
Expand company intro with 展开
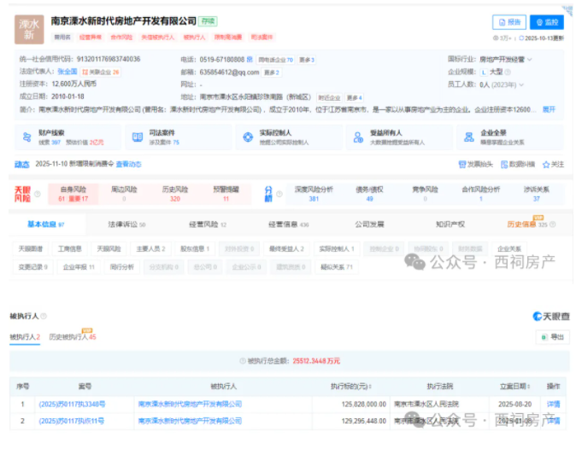click(548, 109)
